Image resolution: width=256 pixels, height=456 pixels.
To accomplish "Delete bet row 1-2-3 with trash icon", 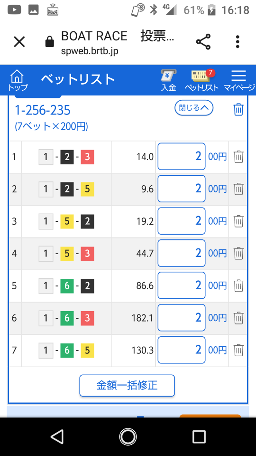I will tap(238, 157).
